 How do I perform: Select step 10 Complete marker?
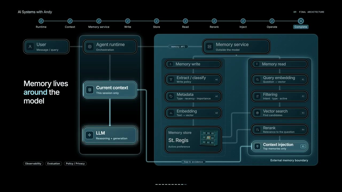pos(301,21)
